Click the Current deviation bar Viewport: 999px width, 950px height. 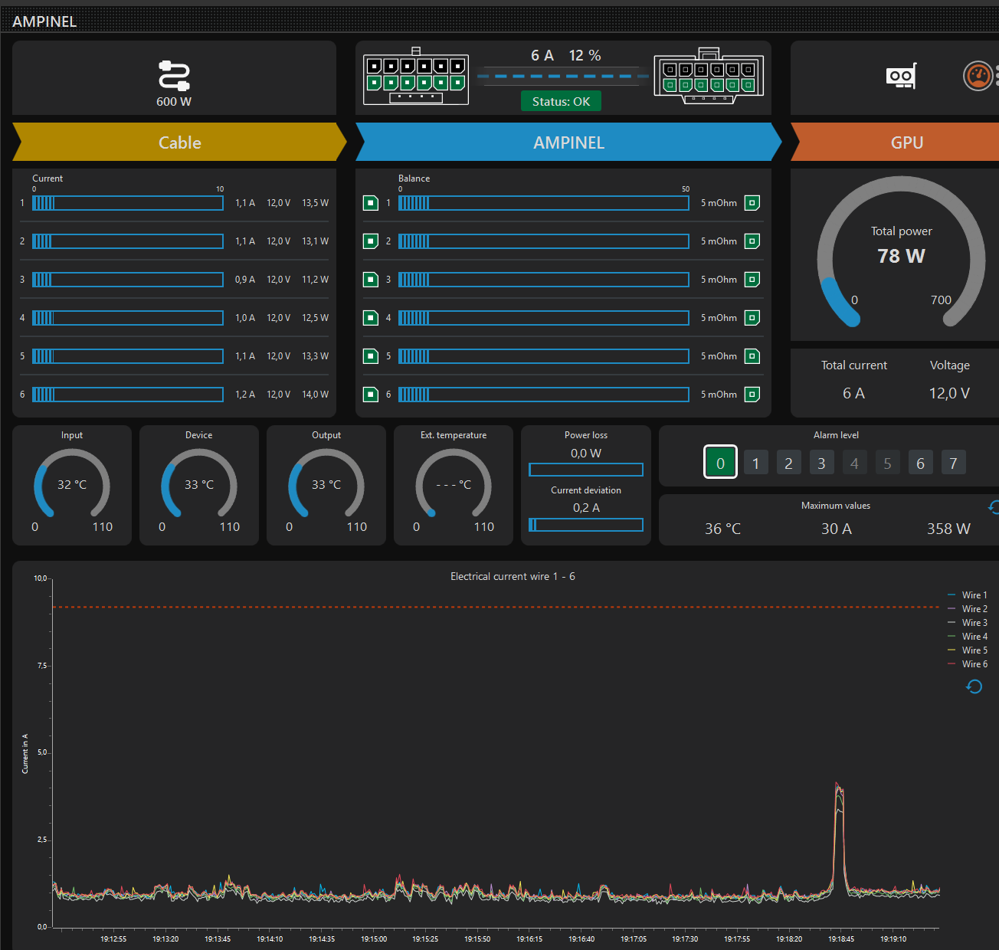point(586,525)
